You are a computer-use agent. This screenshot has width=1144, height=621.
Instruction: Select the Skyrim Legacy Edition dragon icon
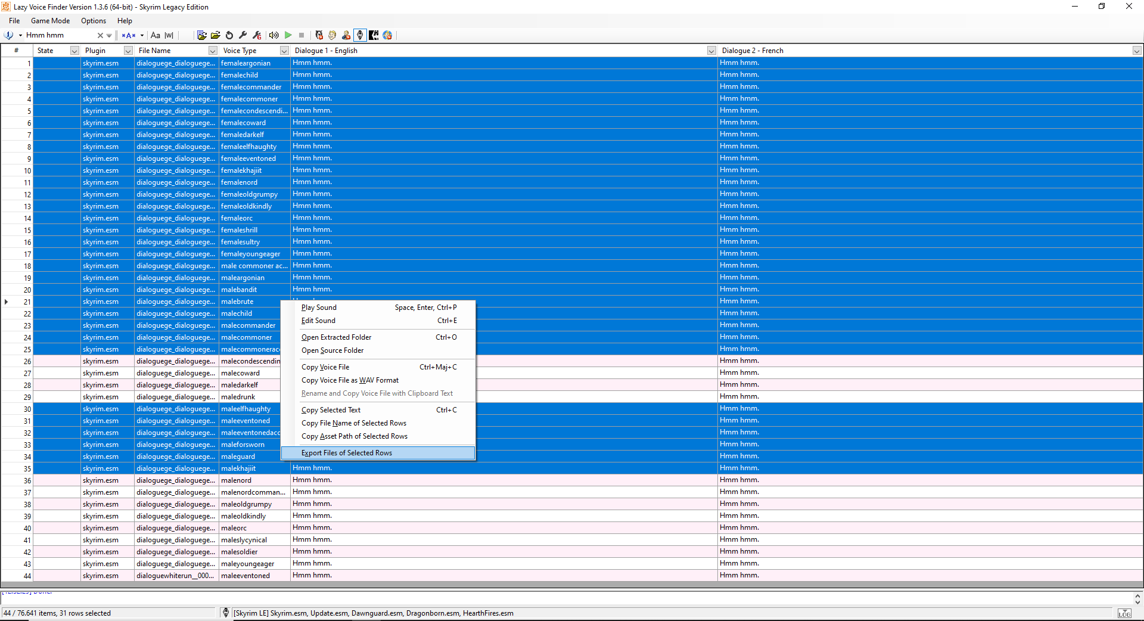click(x=360, y=35)
